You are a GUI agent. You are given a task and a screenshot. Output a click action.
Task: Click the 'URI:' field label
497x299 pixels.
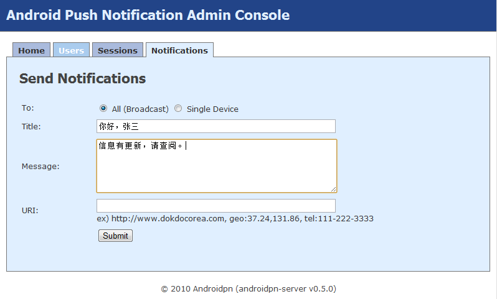click(30, 210)
